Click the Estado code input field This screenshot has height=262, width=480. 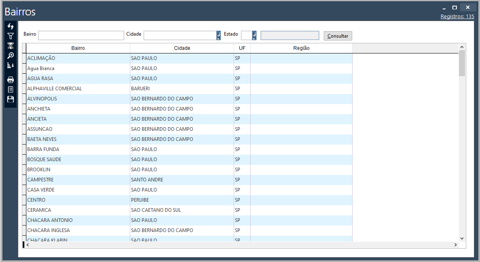point(246,36)
